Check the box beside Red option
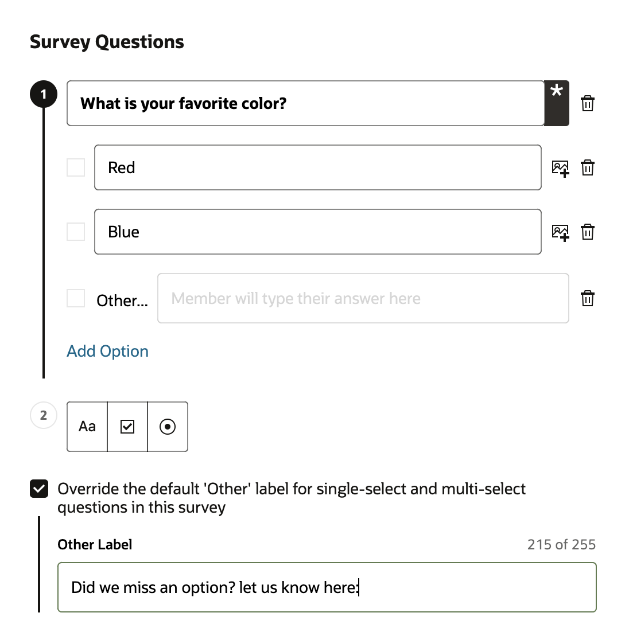Viewport: 629px width, 640px height. [76, 167]
